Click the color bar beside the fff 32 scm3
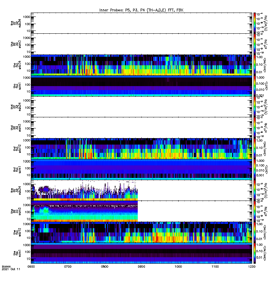The image size is (269, 287). [255, 211]
